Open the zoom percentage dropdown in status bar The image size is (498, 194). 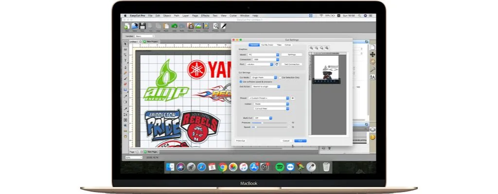click(134, 157)
